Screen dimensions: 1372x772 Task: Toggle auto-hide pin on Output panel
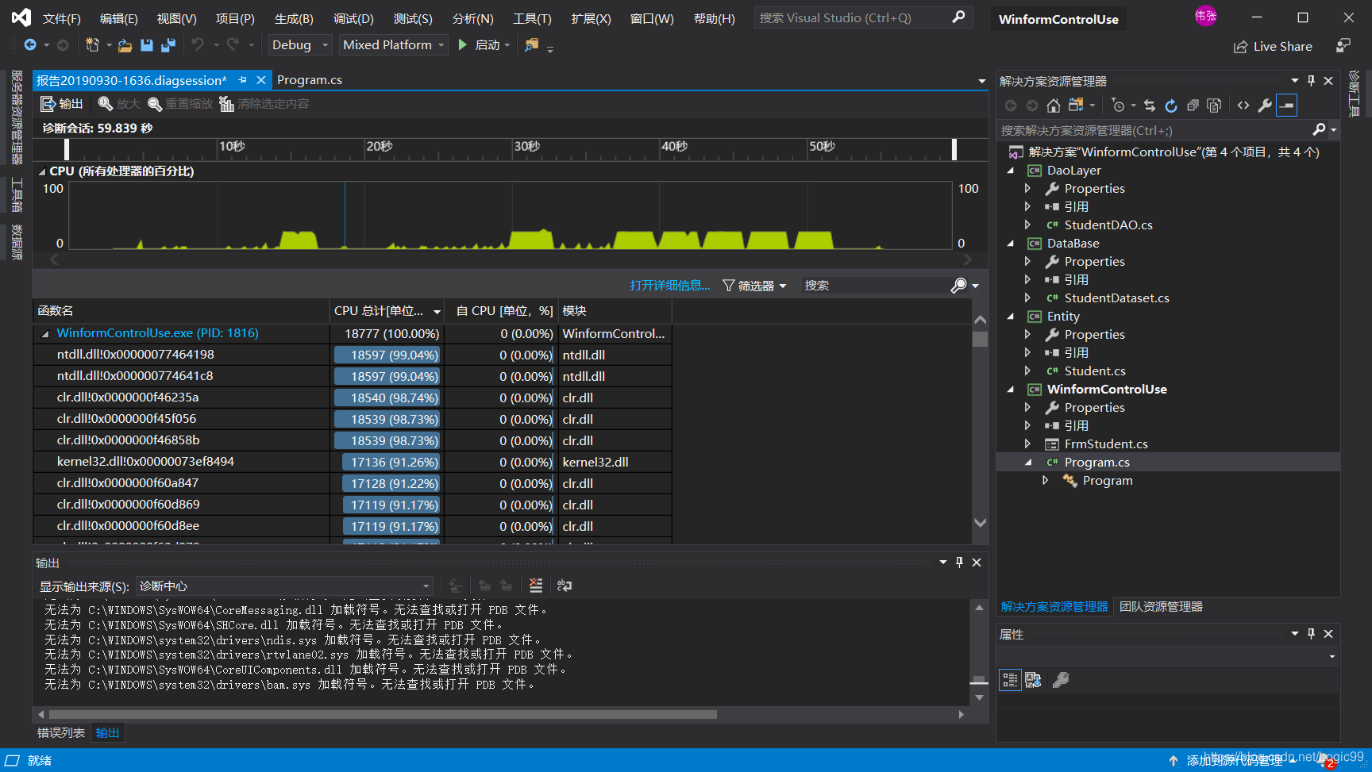coord(959,563)
